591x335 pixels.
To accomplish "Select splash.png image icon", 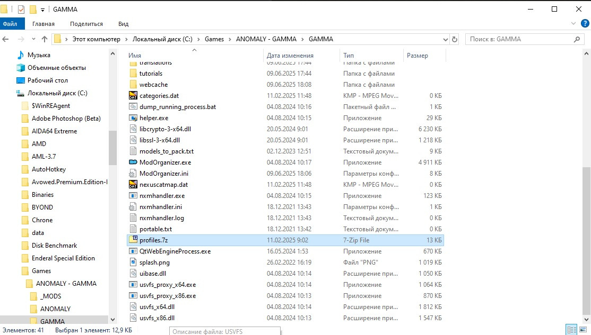I will point(133,262).
